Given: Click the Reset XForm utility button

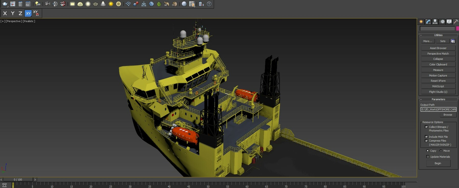Looking at the screenshot, I should (438, 81).
